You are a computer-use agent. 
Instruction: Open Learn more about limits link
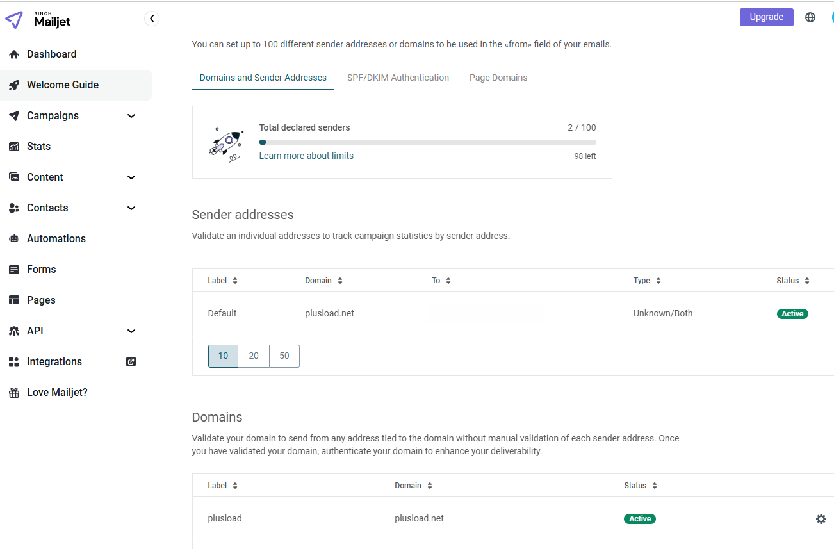(306, 156)
